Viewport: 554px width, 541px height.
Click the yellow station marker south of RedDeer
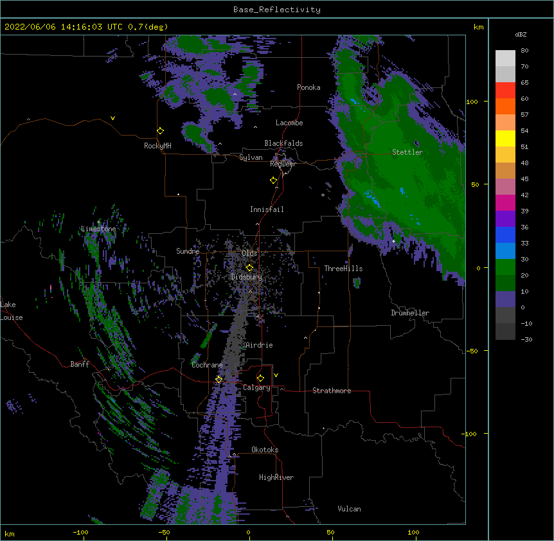(274, 181)
